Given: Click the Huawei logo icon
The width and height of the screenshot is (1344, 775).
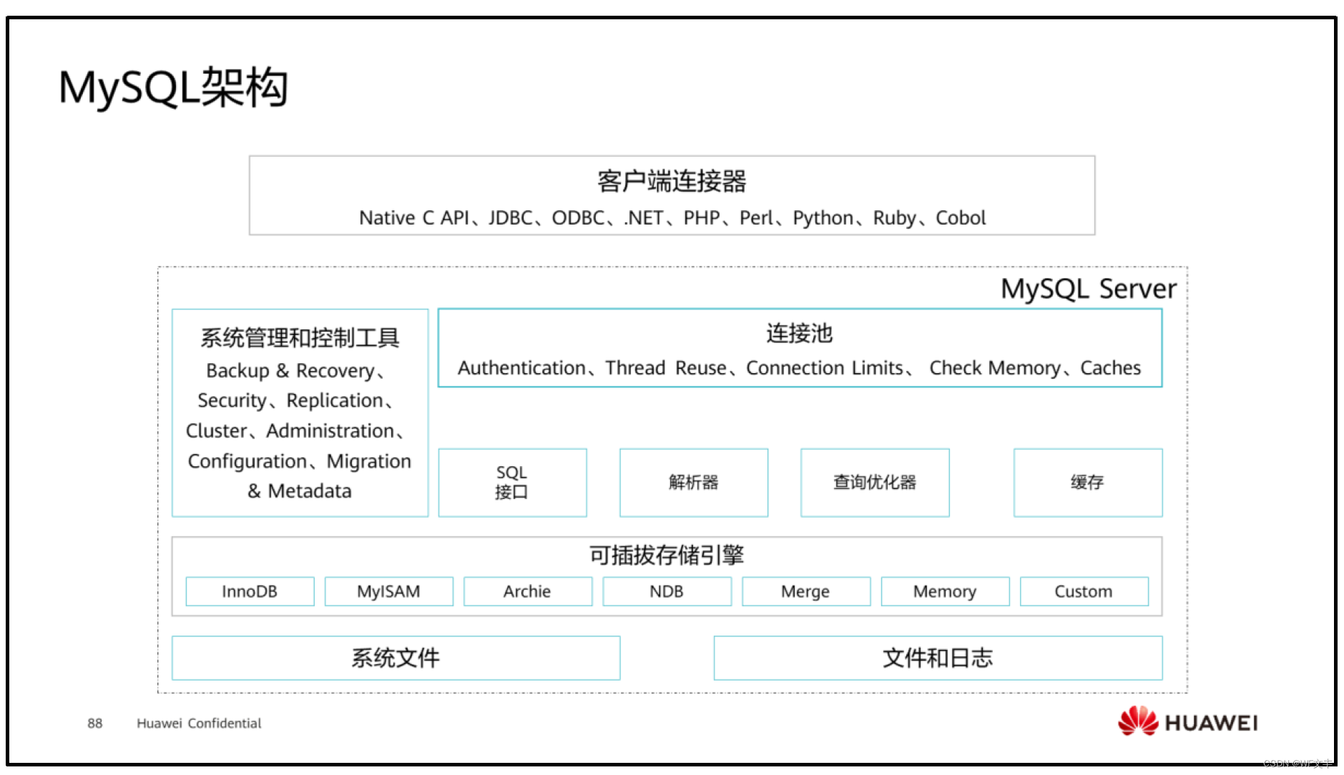Looking at the screenshot, I should pos(1138,721).
